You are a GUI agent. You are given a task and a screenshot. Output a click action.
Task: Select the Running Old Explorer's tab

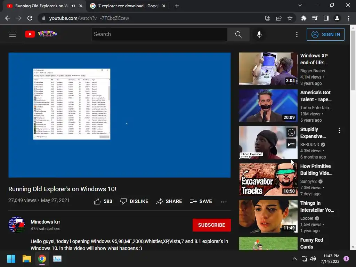pyautogui.click(x=41, y=6)
